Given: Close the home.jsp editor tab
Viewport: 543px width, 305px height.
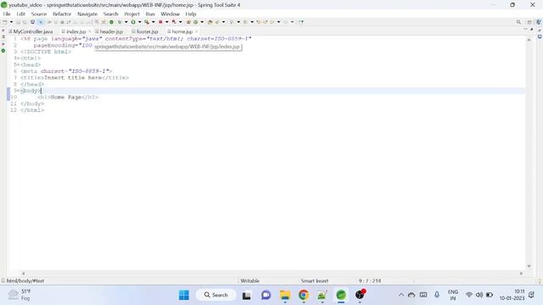Looking at the screenshot, I should [196, 31].
